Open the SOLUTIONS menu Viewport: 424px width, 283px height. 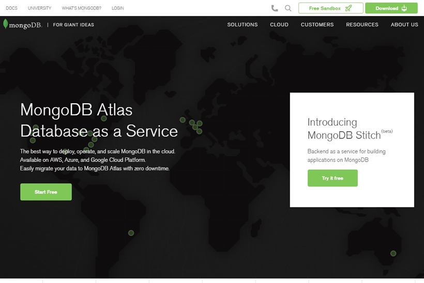click(243, 25)
